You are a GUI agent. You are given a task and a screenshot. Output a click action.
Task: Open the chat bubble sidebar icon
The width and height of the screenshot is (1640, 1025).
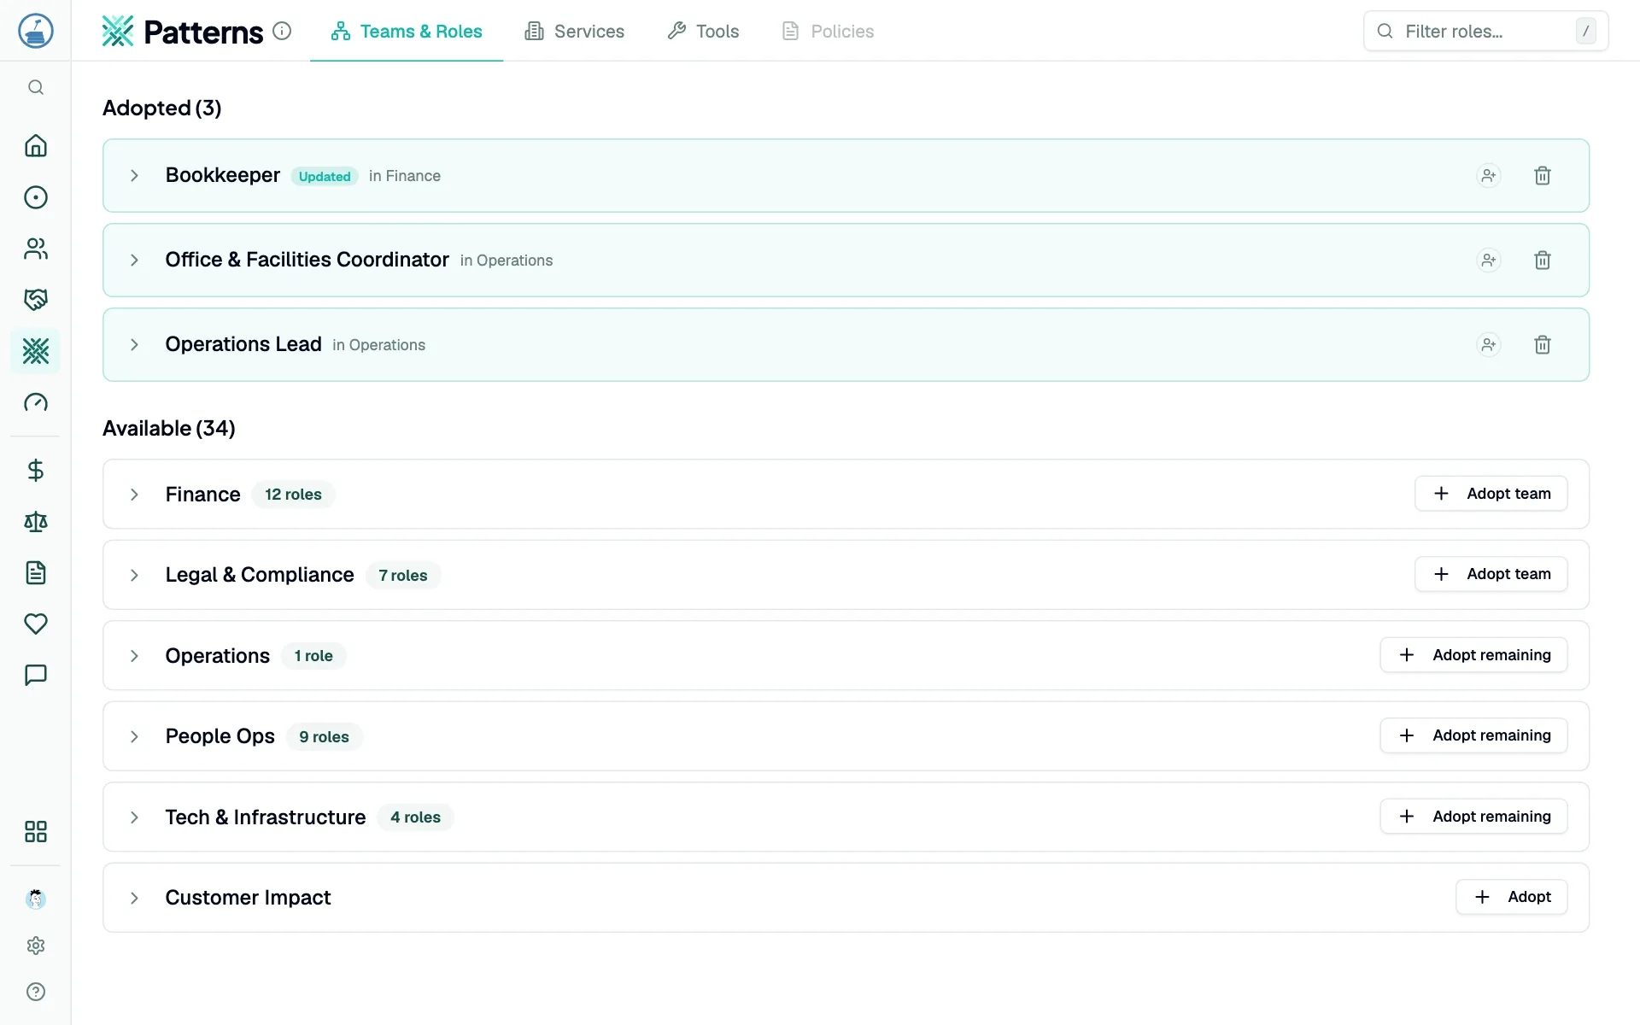36,676
